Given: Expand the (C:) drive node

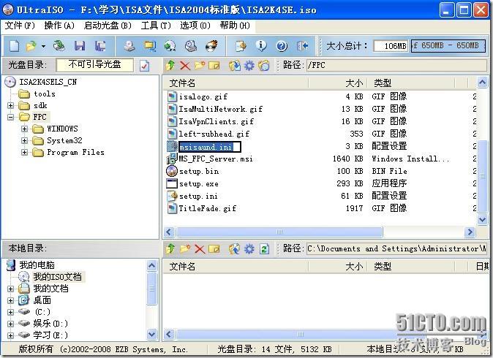Looking at the screenshot, I should pyautogui.click(x=11, y=312).
